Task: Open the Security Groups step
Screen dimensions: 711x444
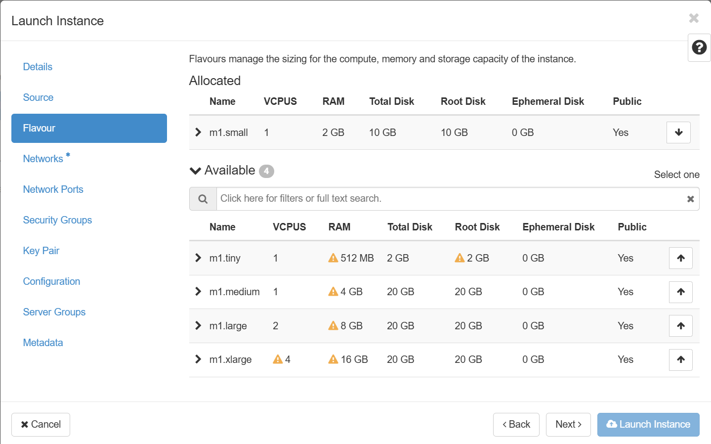Action: 57,220
